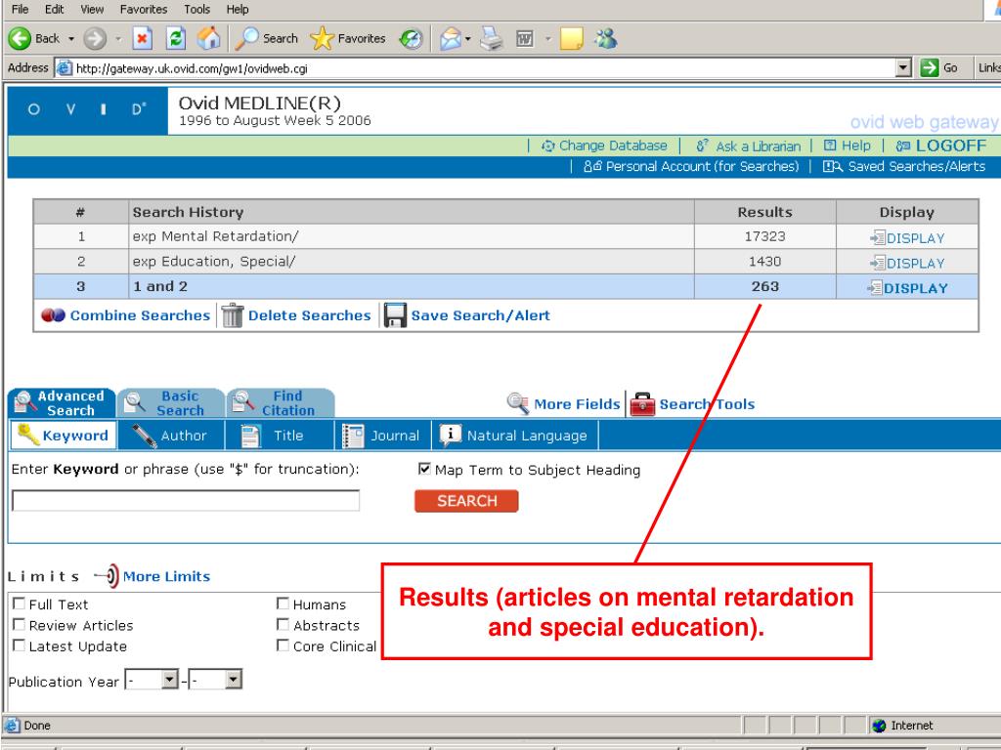Enable the Humans limit checkbox
Screen dimensions: 1001x750
coord(283,604)
